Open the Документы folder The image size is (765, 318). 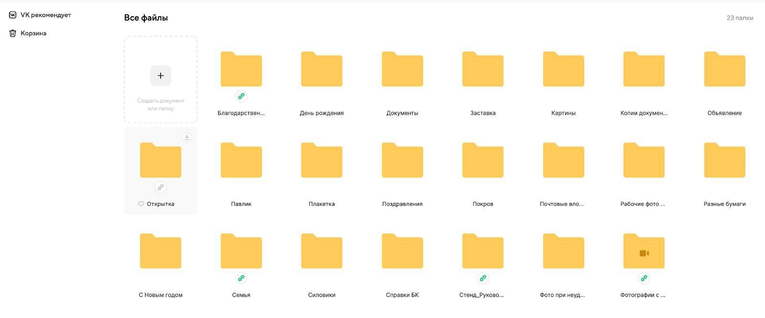tap(402, 70)
